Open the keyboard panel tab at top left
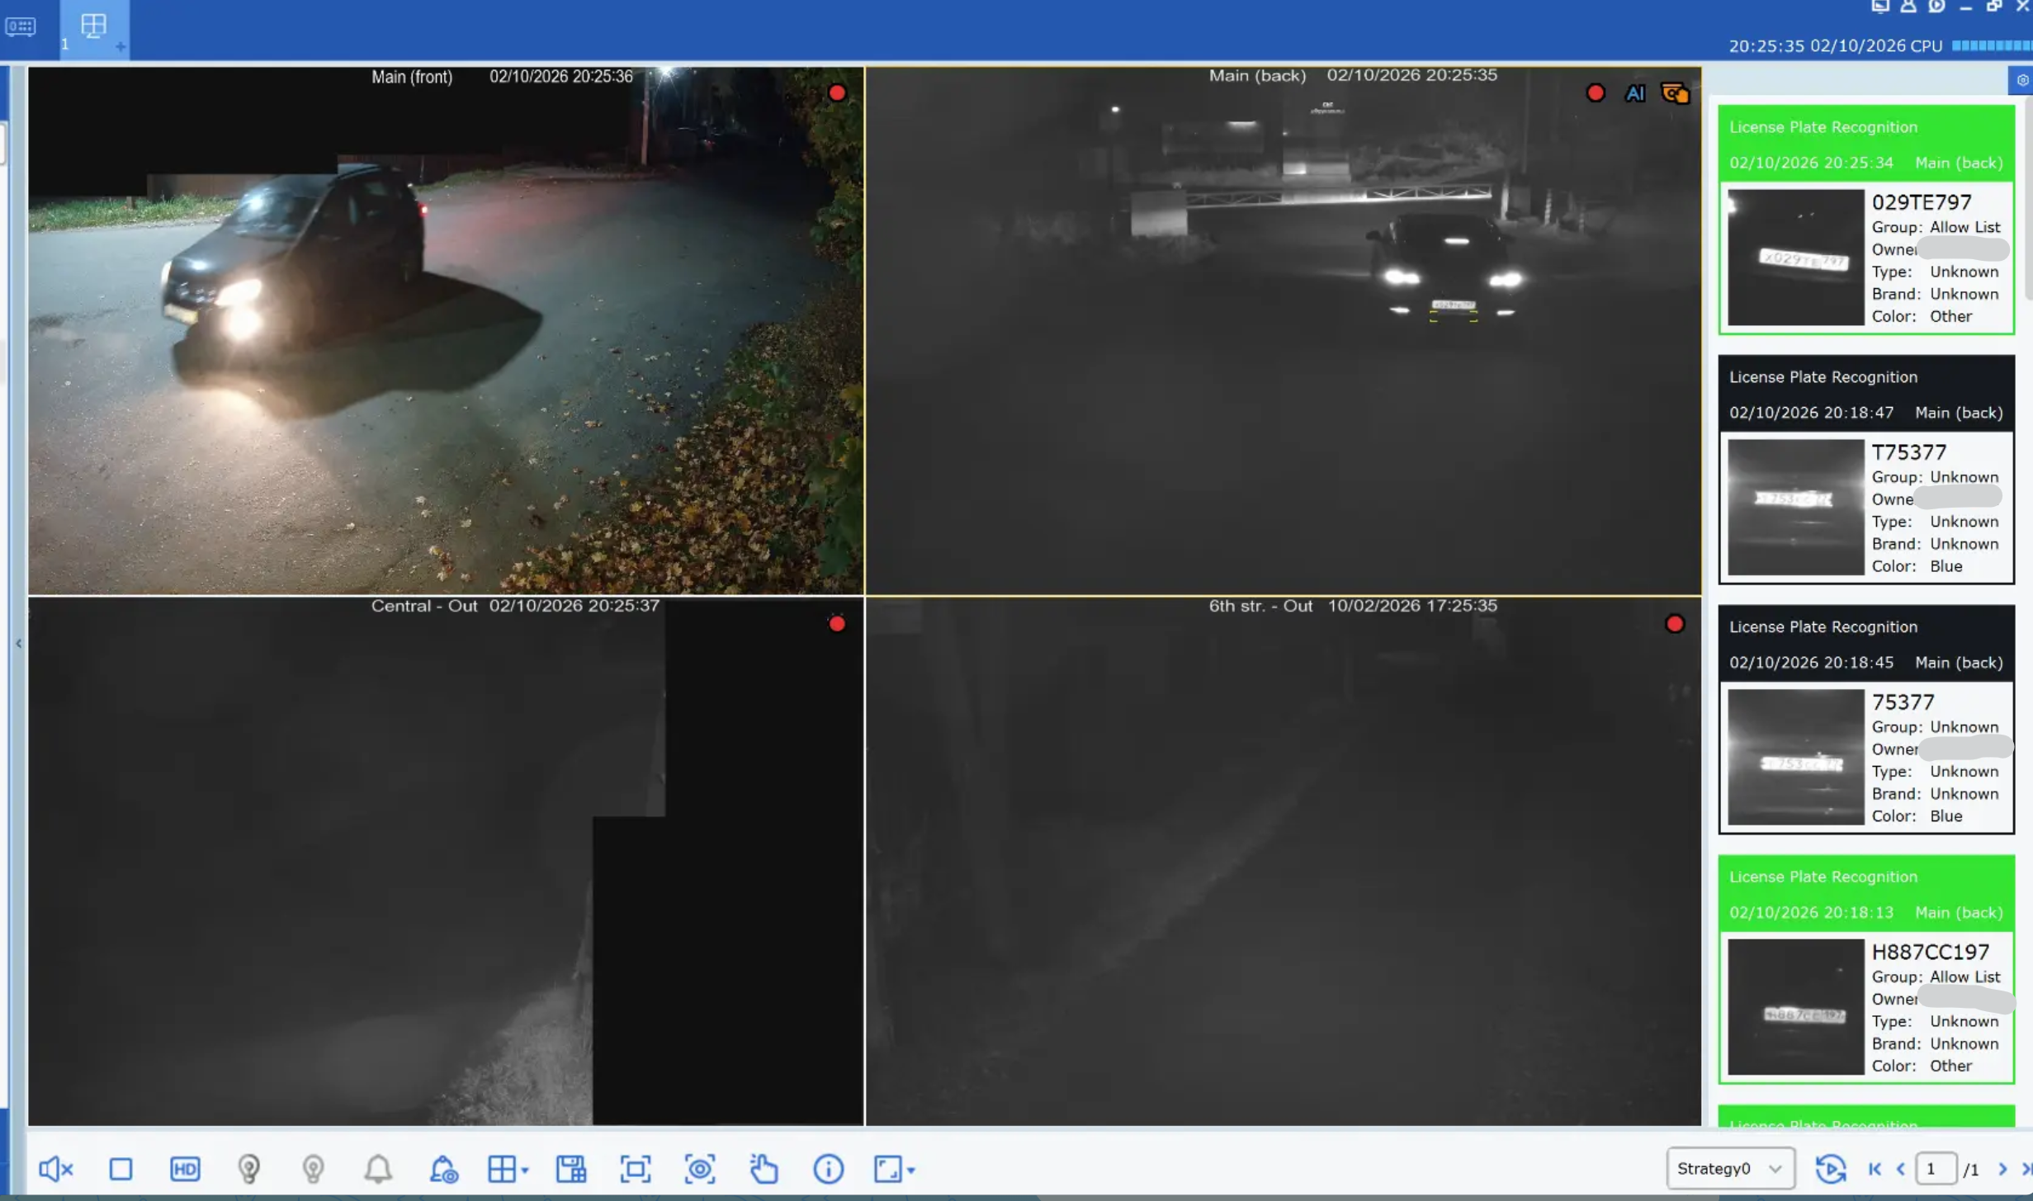 click(21, 26)
